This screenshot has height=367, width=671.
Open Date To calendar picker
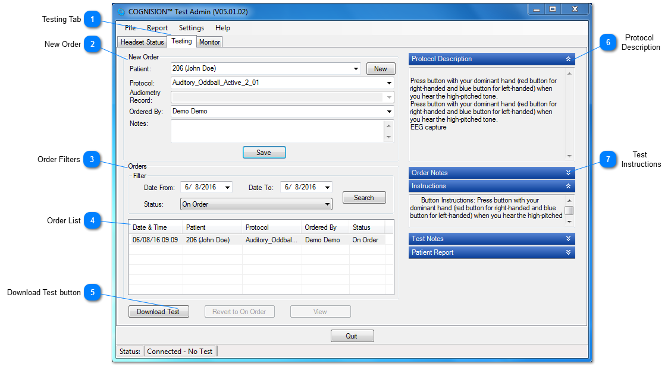click(x=327, y=188)
